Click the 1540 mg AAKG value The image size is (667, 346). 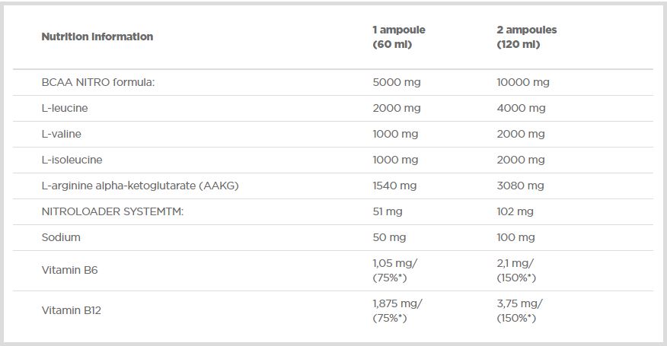click(x=394, y=186)
